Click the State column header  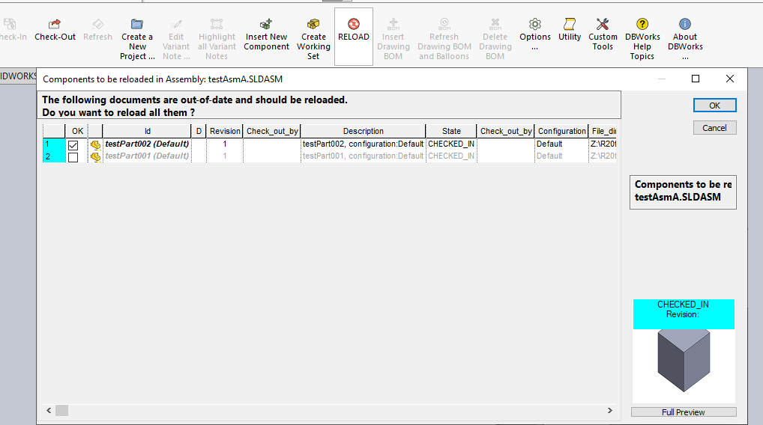coord(451,131)
